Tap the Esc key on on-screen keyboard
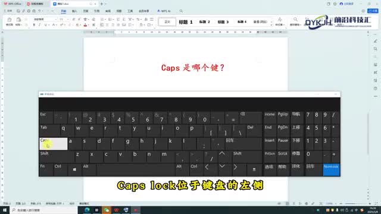Screen dimensions: 381x214 pos(46,118)
